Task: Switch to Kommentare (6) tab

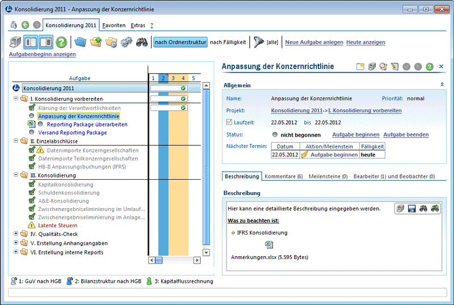Action: 284,176
